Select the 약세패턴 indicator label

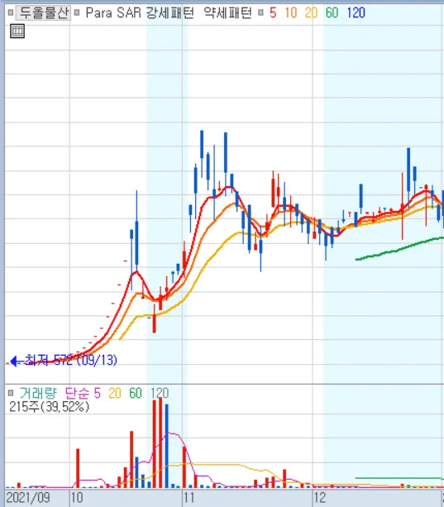point(227,12)
